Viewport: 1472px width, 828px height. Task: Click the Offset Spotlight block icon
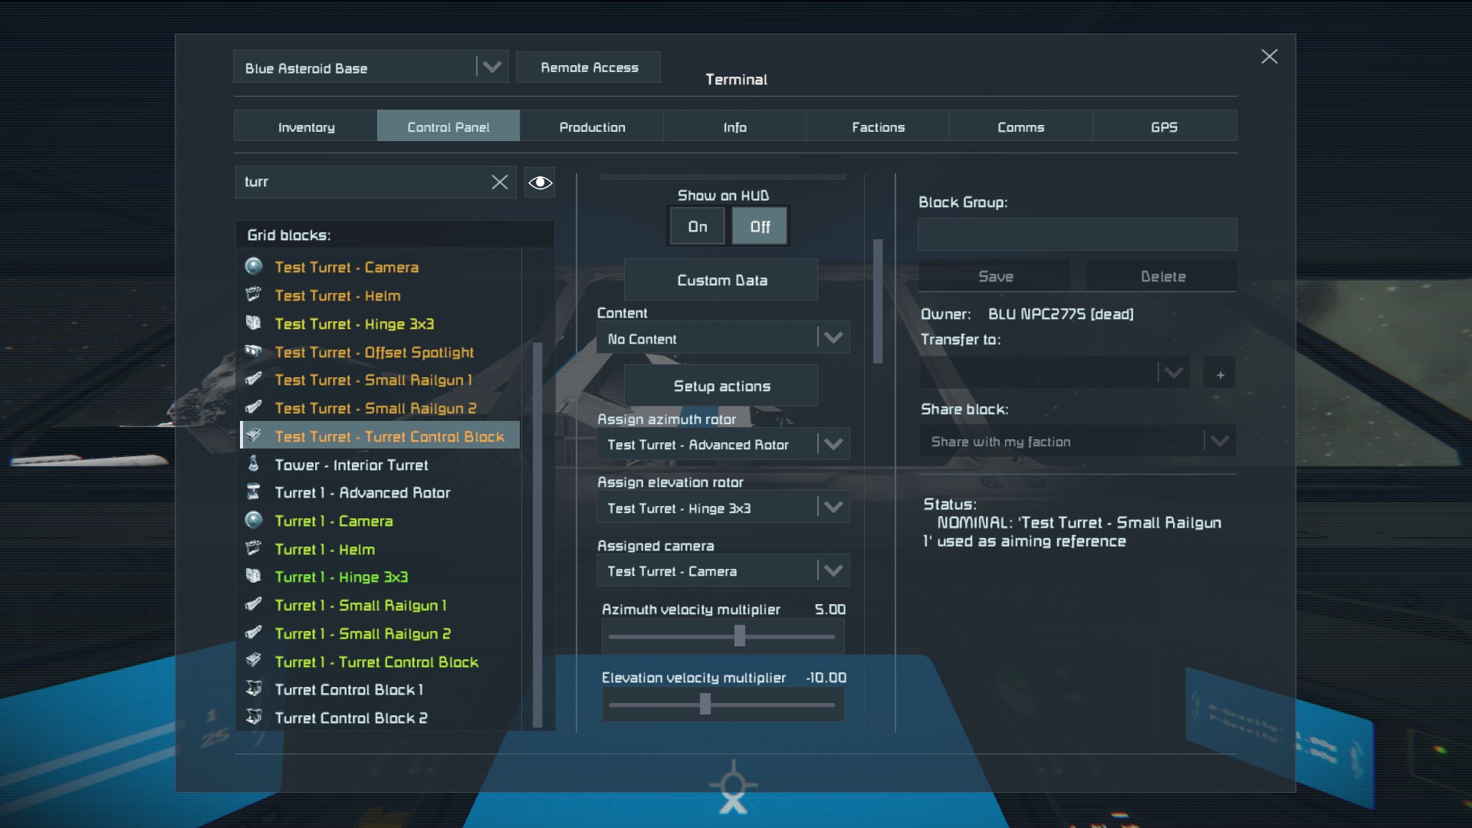coord(254,351)
